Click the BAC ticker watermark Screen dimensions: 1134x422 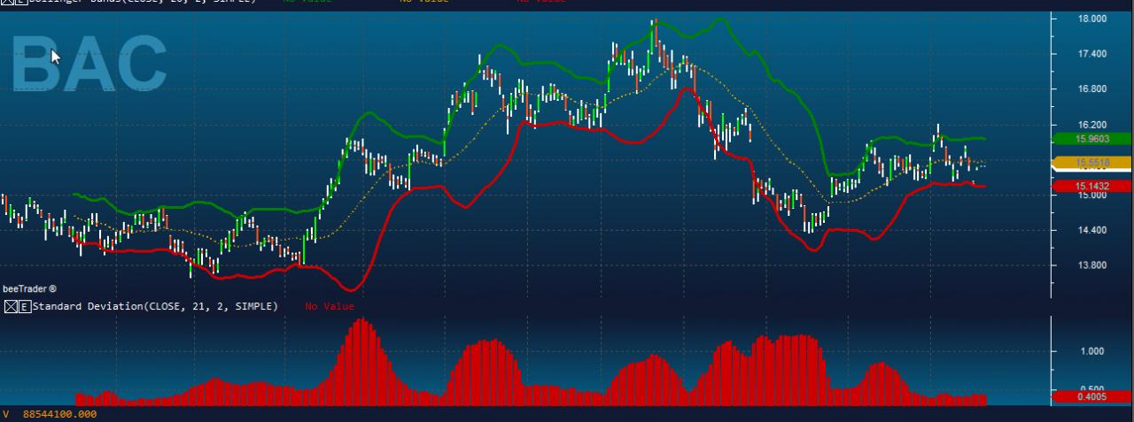tap(90, 62)
